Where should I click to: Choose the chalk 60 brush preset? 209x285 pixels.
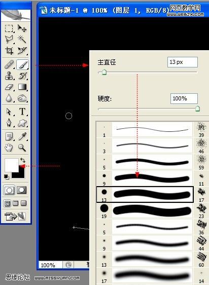coord(201,259)
